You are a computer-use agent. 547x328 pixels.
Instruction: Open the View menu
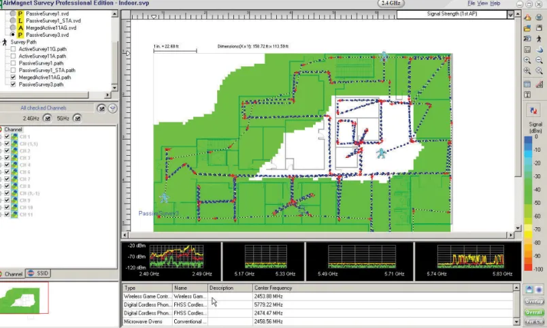click(482, 3)
